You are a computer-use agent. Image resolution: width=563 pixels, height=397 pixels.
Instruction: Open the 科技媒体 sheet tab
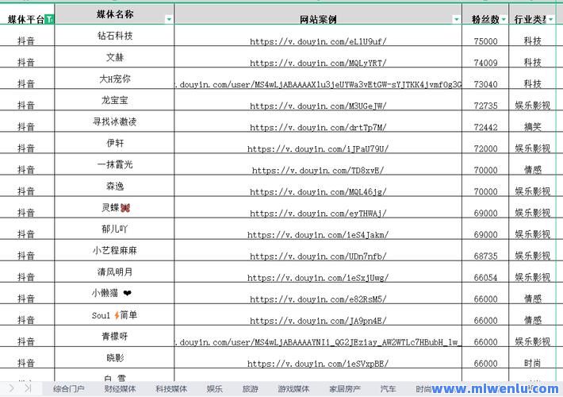(x=171, y=389)
